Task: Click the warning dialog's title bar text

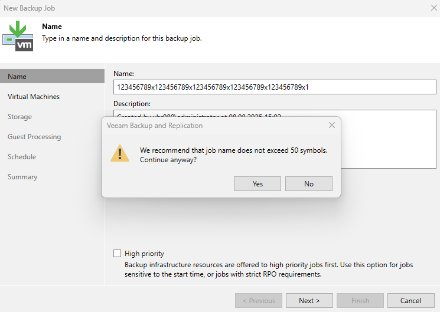Action: click(x=155, y=126)
